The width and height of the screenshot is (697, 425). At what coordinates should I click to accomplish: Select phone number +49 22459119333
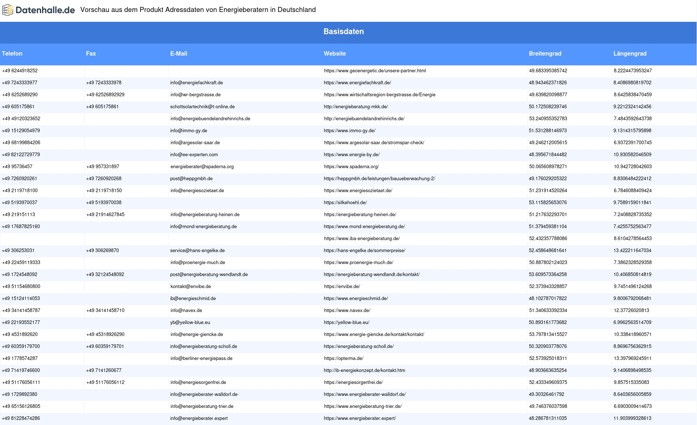21,263
